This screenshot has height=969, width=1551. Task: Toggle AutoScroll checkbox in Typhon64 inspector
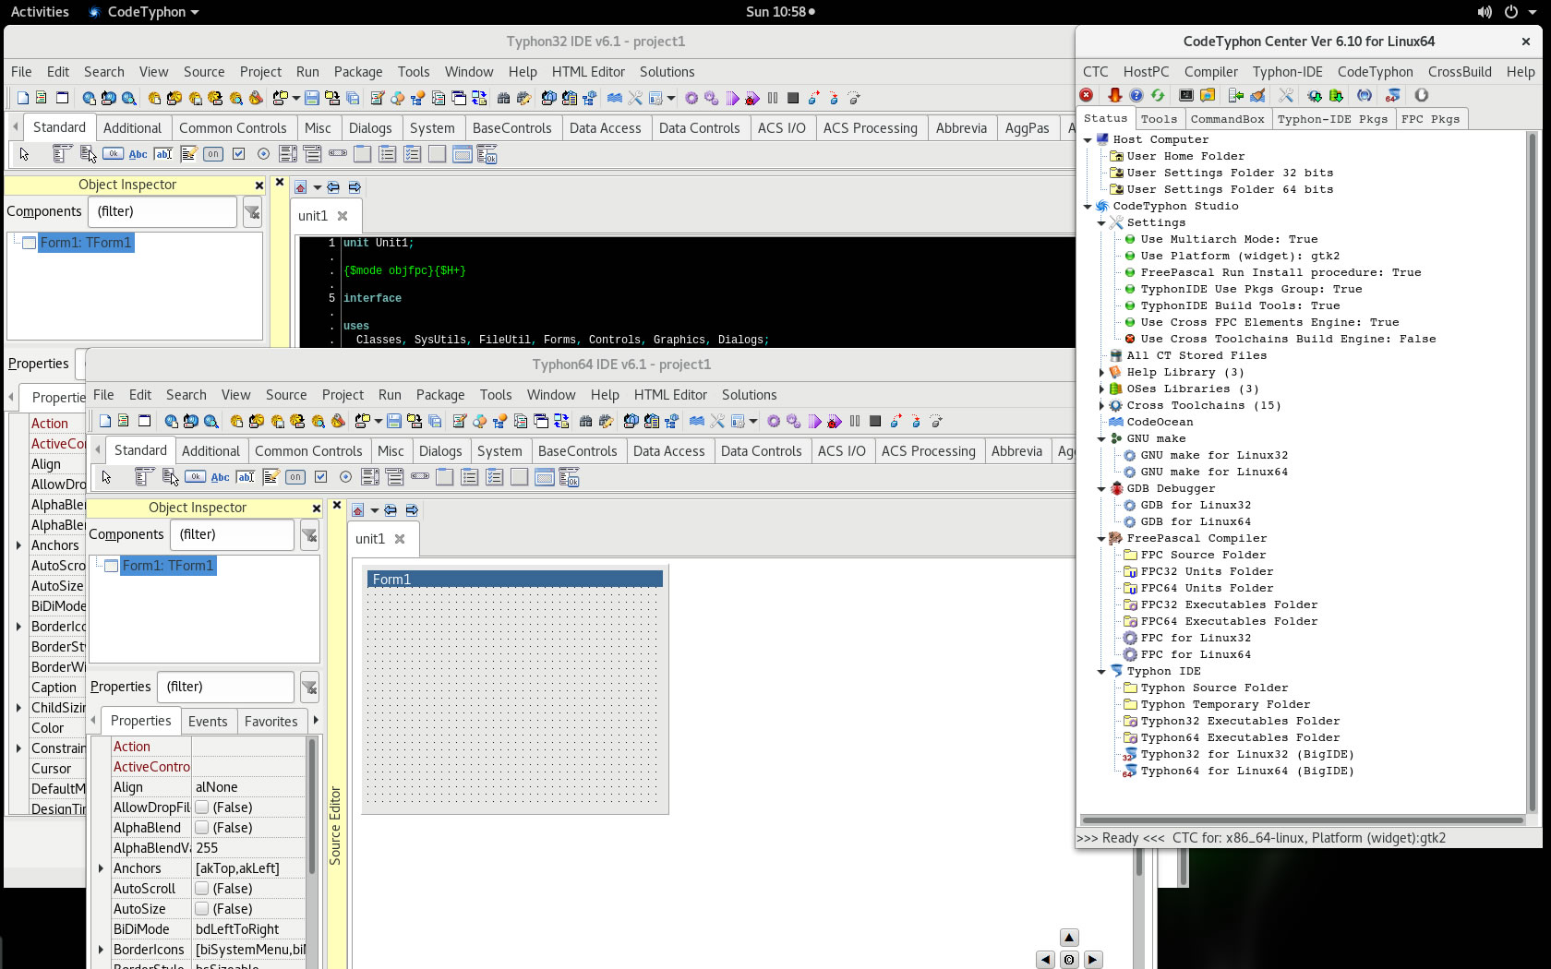pyautogui.click(x=202, y=889)
